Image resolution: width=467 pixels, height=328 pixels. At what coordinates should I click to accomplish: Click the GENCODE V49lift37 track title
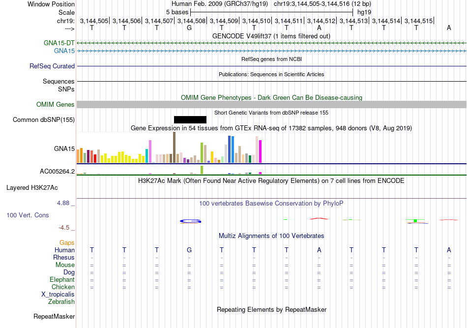tap(271, 36)
